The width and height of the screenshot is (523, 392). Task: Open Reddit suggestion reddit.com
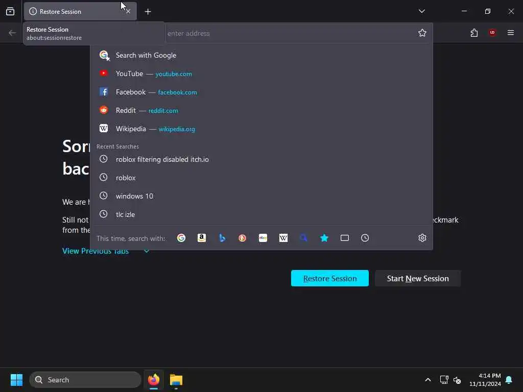261,110
